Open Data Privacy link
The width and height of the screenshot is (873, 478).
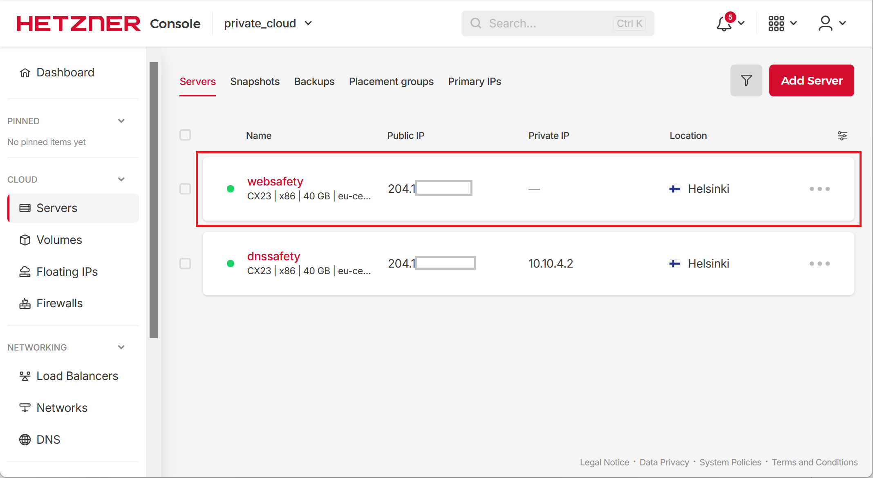(x=664, y=462)
